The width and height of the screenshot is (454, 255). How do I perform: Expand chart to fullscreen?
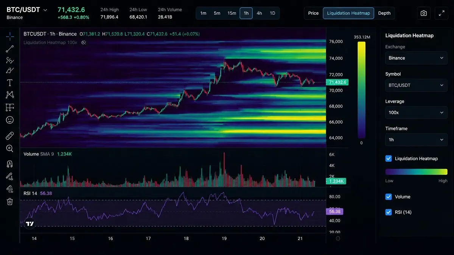tap(442, 13)
